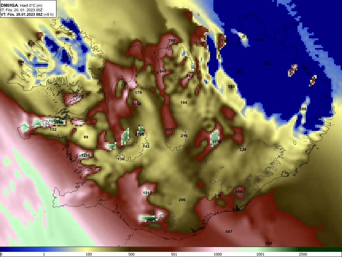Click the -293 value in blue area
This screenshot has height=257, width=342.
click(x=238, y=72)
